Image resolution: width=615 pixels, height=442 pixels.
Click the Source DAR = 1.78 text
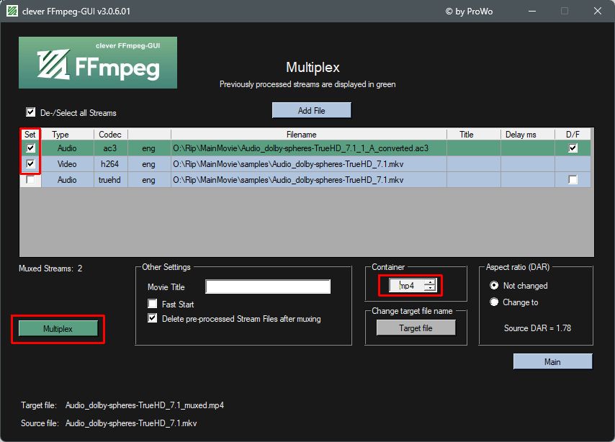pos(537,328)
